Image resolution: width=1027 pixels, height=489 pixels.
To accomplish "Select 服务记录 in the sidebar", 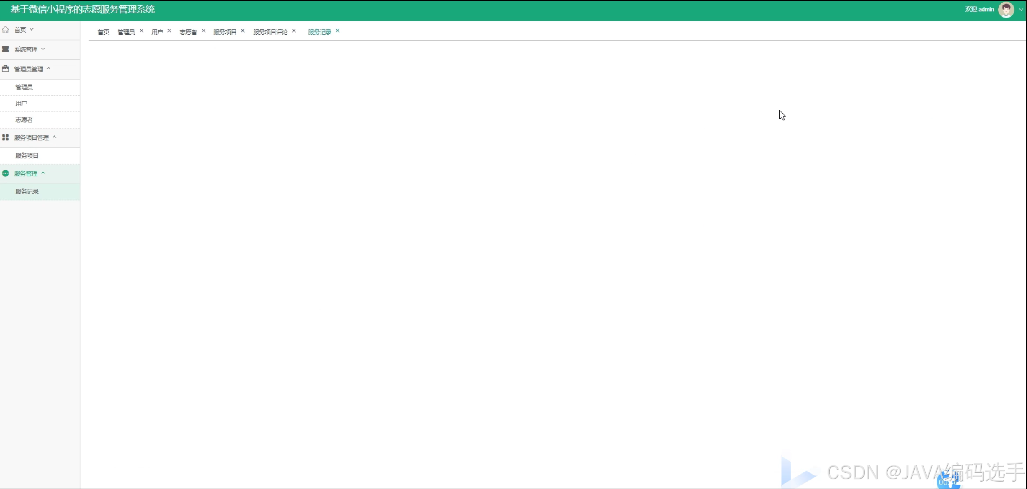I will [x=27, y=192].
